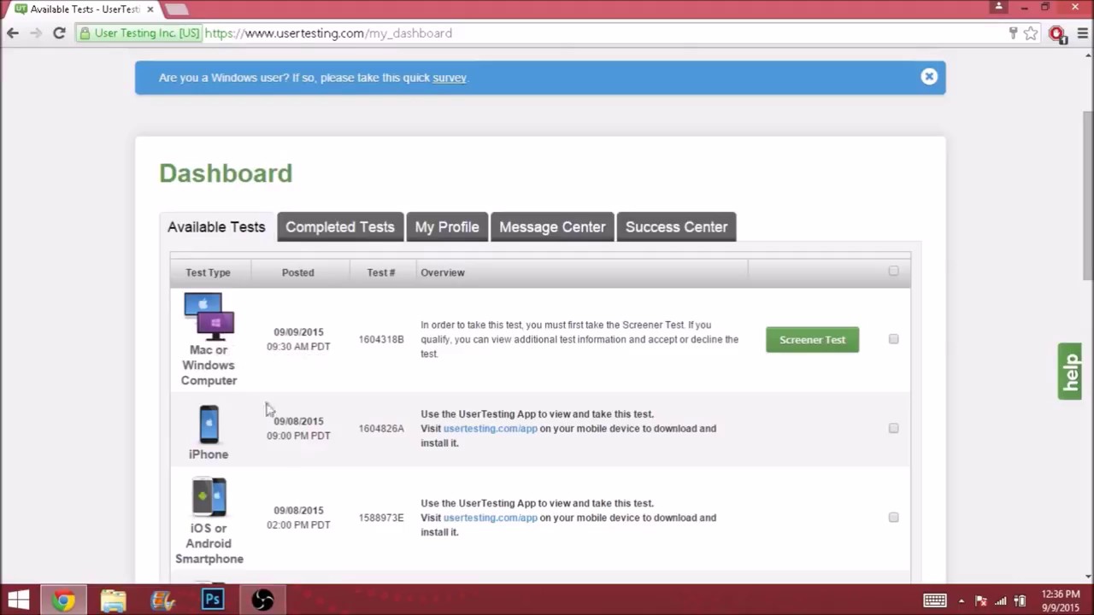
Task: Click the key icon in the address bar
Action: click(x=1013, y=33)
